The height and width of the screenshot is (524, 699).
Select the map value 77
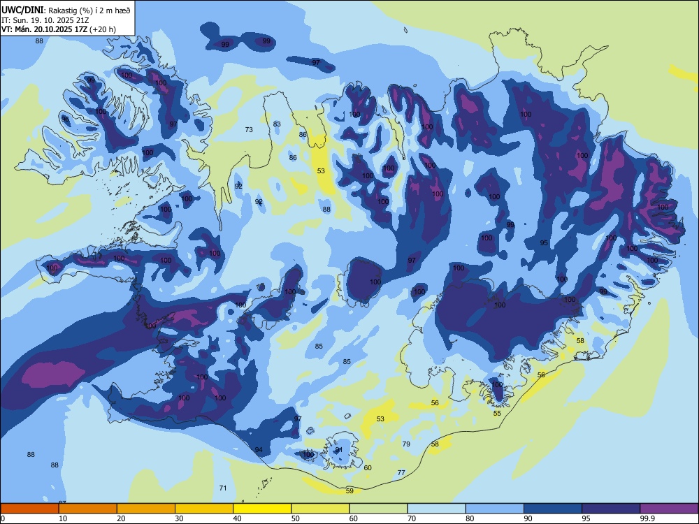pos(401,472)
